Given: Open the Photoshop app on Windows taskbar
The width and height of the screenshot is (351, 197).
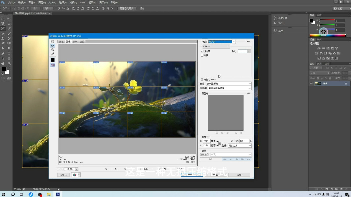Looking at the screenshot, I should pos(58,194).
